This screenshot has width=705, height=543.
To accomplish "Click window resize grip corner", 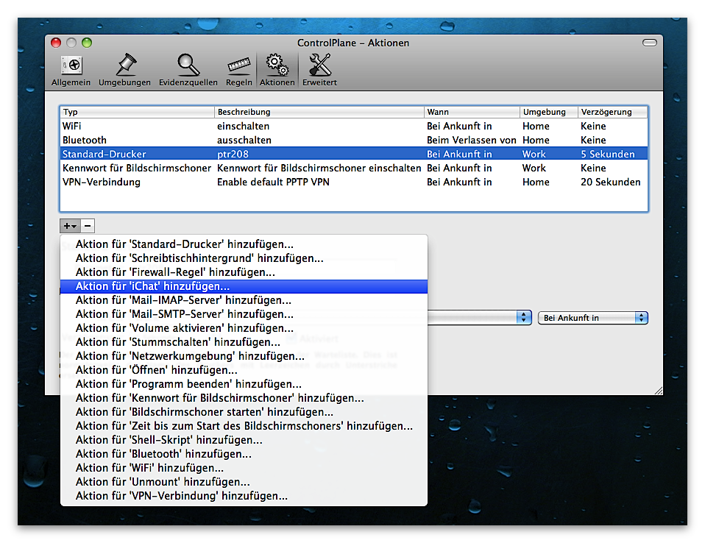I will (659, 391).
